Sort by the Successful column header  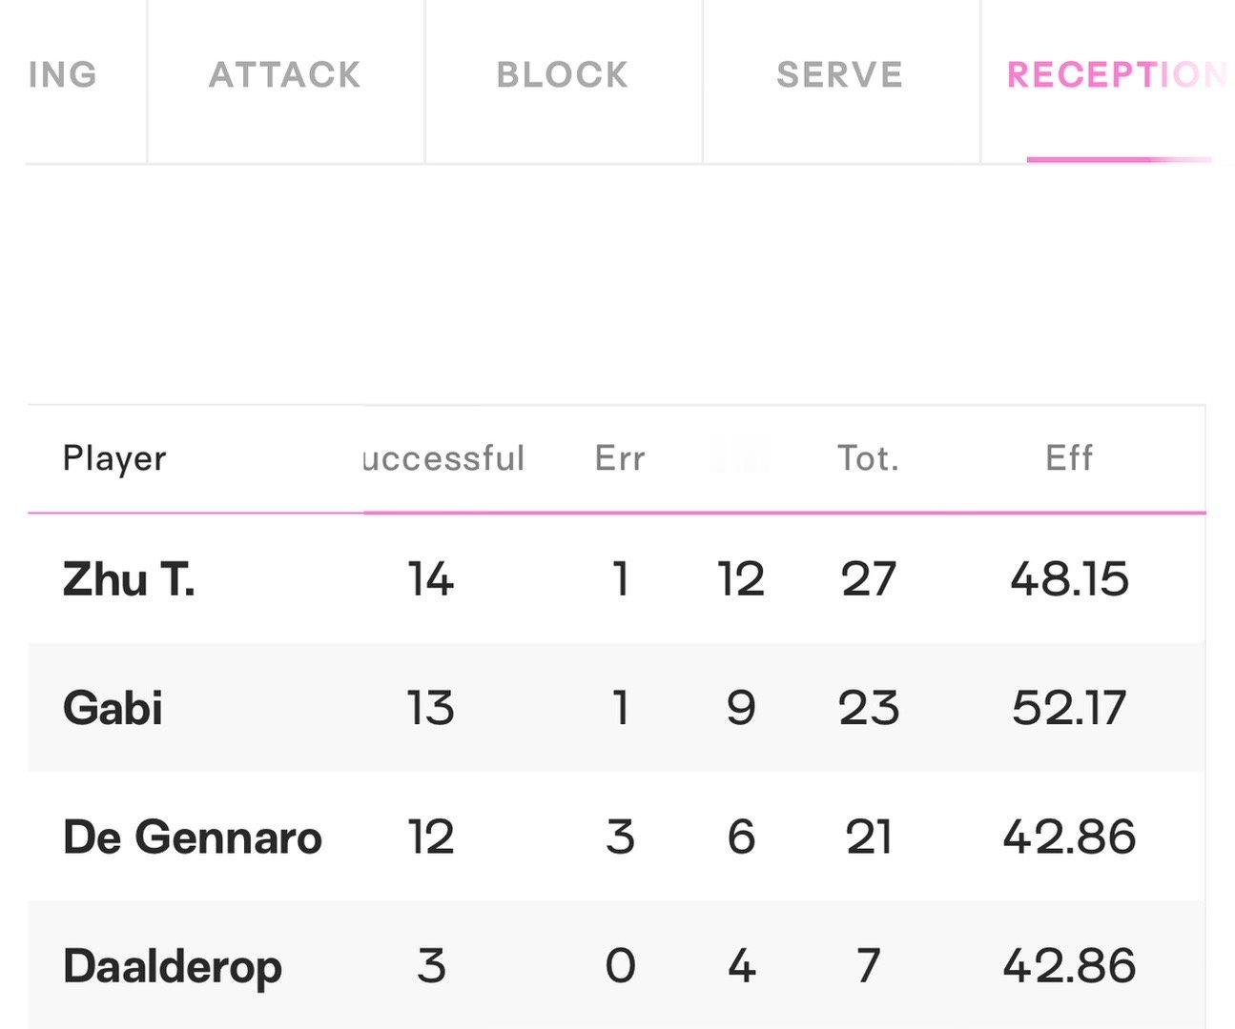point(444,458)
